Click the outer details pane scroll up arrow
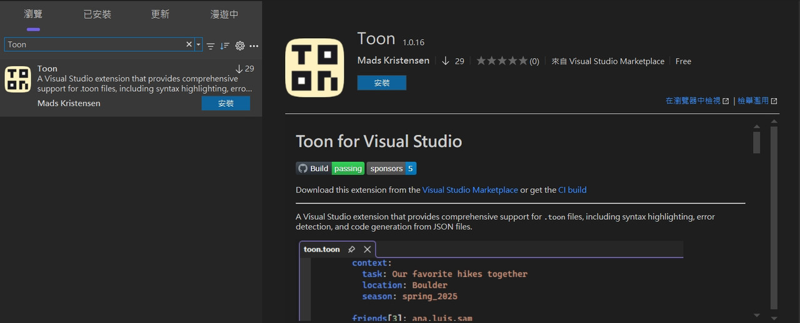 (x=774, y=122)
